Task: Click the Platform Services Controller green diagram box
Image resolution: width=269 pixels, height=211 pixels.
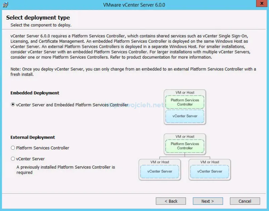Action: pos(184,102)
